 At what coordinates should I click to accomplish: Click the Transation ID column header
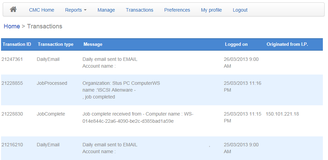click(17, 44)
